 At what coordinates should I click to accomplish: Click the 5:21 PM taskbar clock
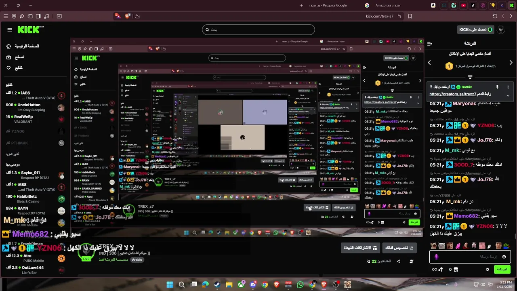(x=505, y=285)
